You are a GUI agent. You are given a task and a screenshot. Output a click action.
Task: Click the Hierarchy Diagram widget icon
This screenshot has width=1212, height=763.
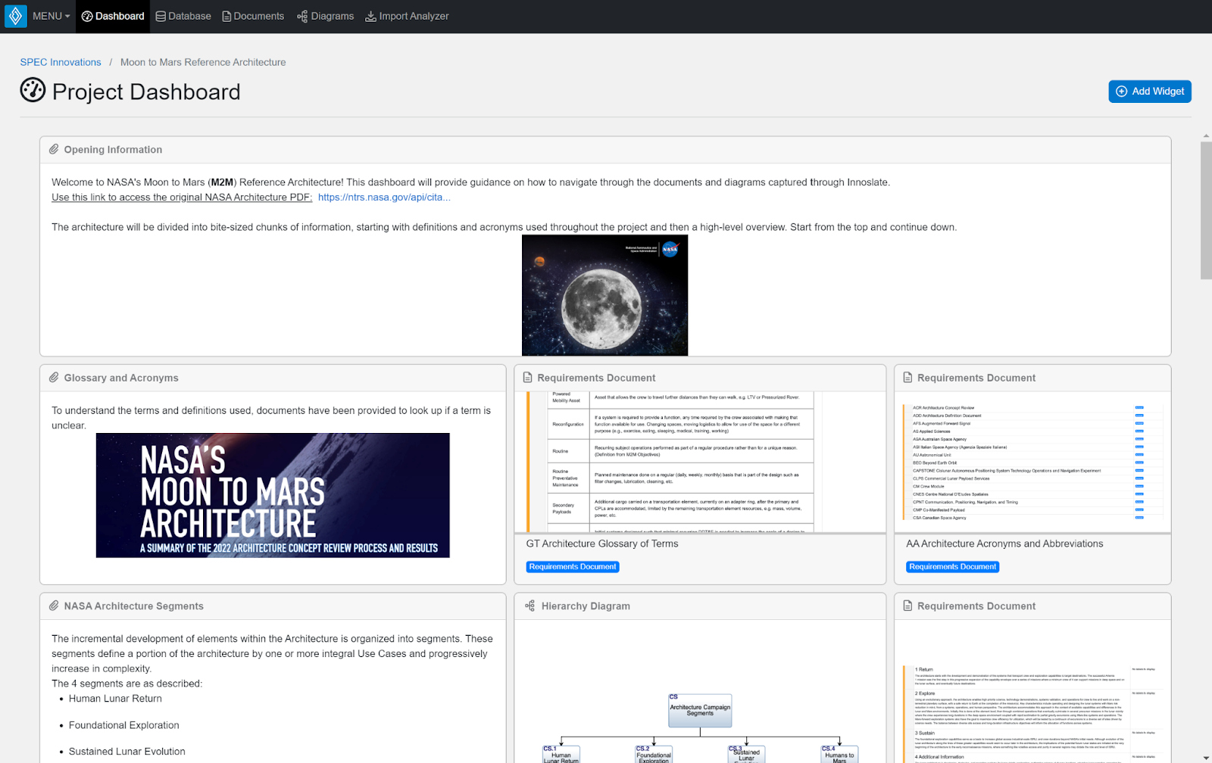click(529, 606)
